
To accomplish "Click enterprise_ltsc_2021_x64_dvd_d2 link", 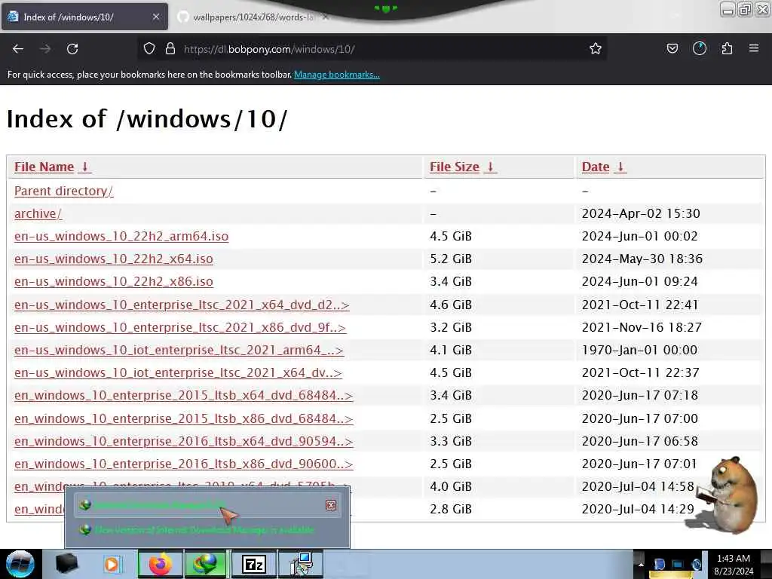I will click(x=182, y=305).
